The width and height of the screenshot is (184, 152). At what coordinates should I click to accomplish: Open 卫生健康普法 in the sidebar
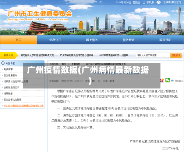(x=10, y=75)
